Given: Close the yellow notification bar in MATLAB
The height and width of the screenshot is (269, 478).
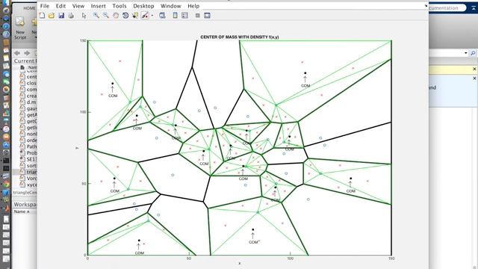Looking at the screenshot, I should click(x=474, y=69).
